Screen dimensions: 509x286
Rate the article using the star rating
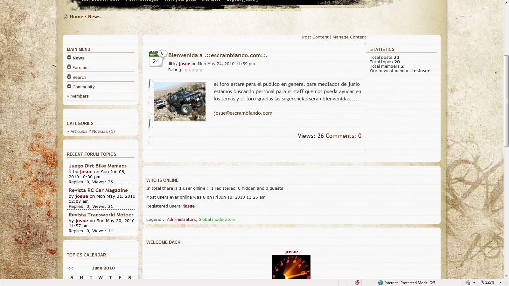point(193,70)
